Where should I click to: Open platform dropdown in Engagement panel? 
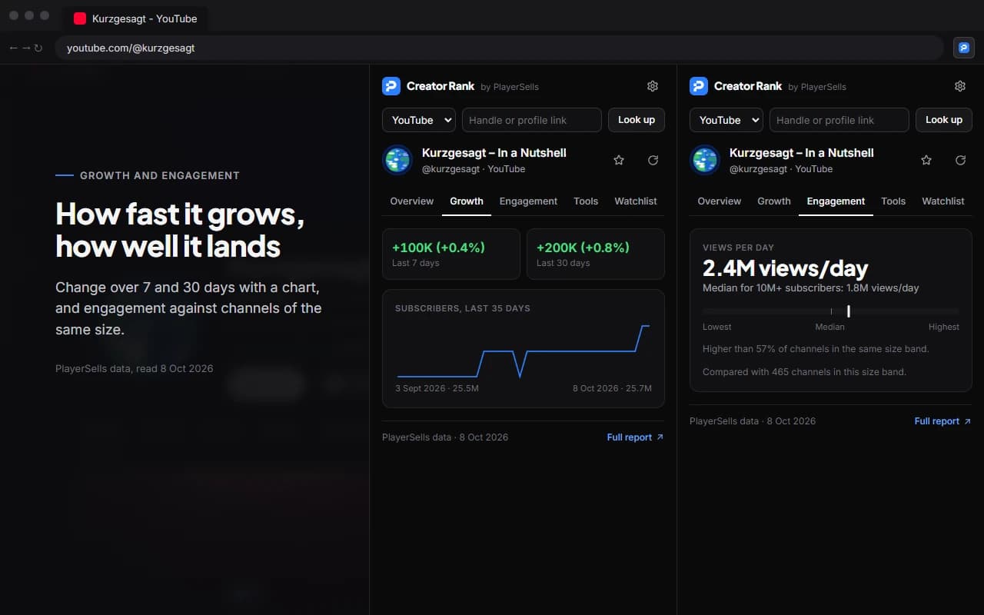coord(726,120)
